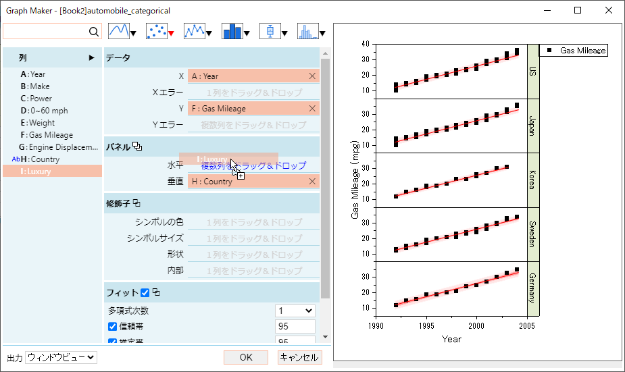Toggle the 信頼帯 checkbox

pyautogui.click(x=112, y=327)
